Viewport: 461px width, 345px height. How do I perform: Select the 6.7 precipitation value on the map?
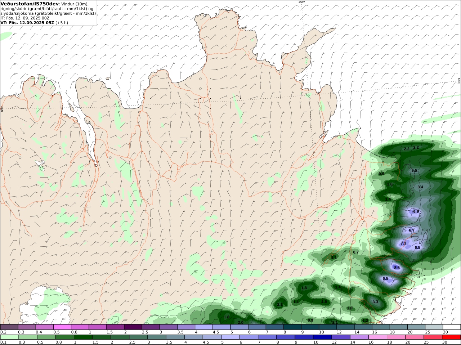tap(412, 230)
